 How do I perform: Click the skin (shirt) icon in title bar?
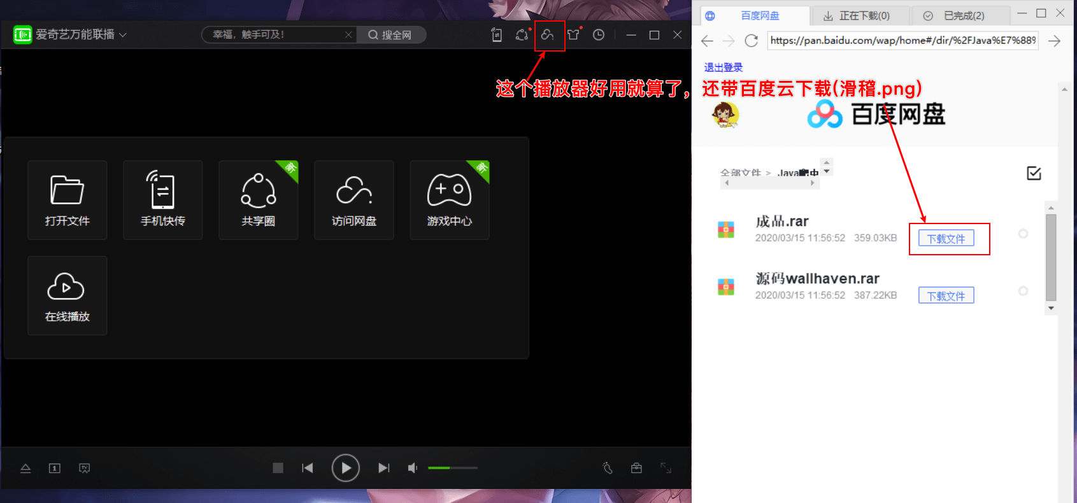point(574,35)
